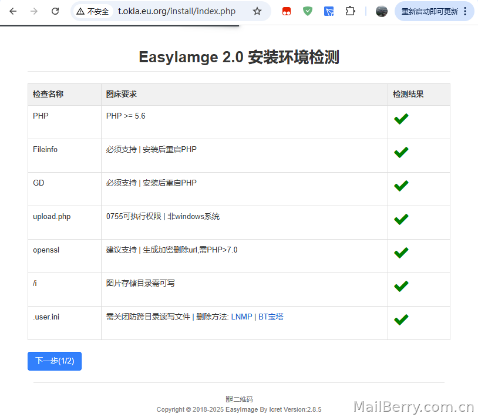Bookmark this page with the star icon
The height and width of the screenshot is (417, 478).
(257, 12)
